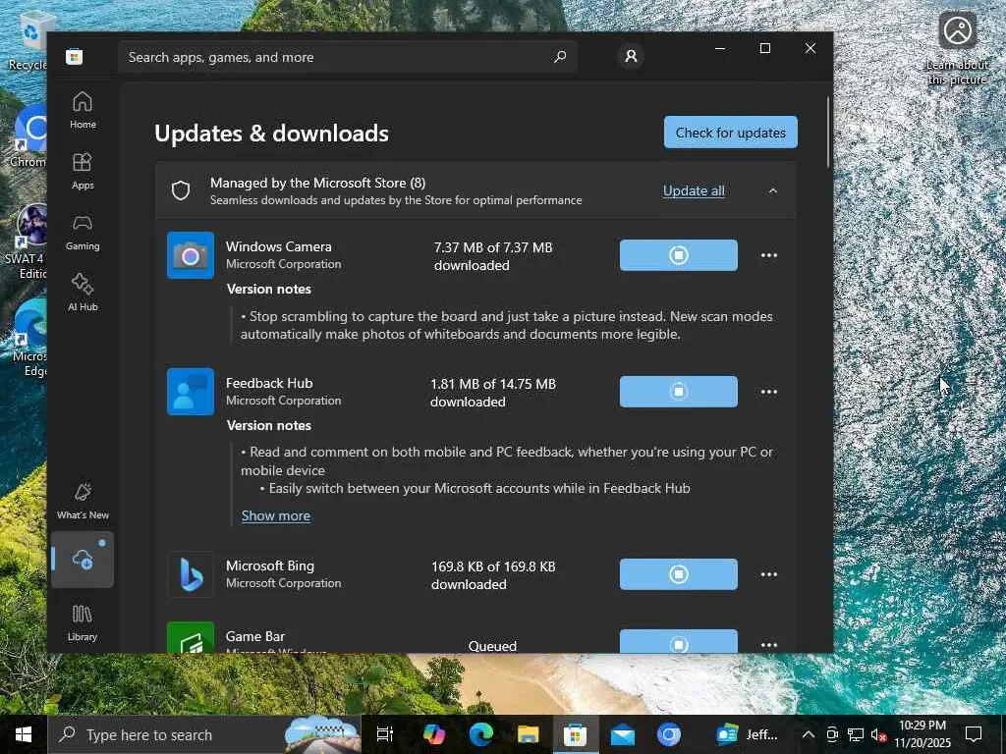Image resolution: width=1006 pixels, height=754 pixels.
Task: Click the Game Bar app icon
Action: point(191,637)
